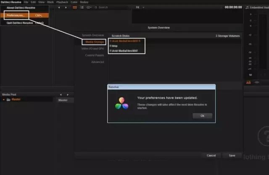Click the 00:00:00:00 timecode display

[233, 7]
